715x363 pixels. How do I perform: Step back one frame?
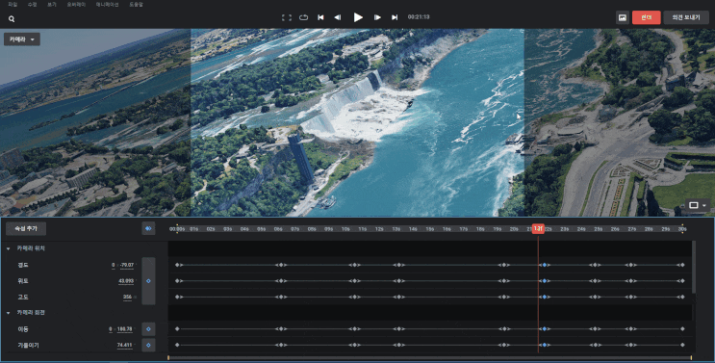point(338,17)
